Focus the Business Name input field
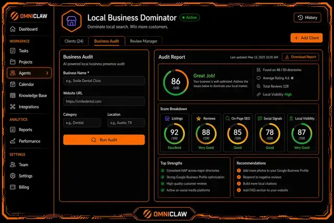 pyautogui.click(x=104, y=81)
